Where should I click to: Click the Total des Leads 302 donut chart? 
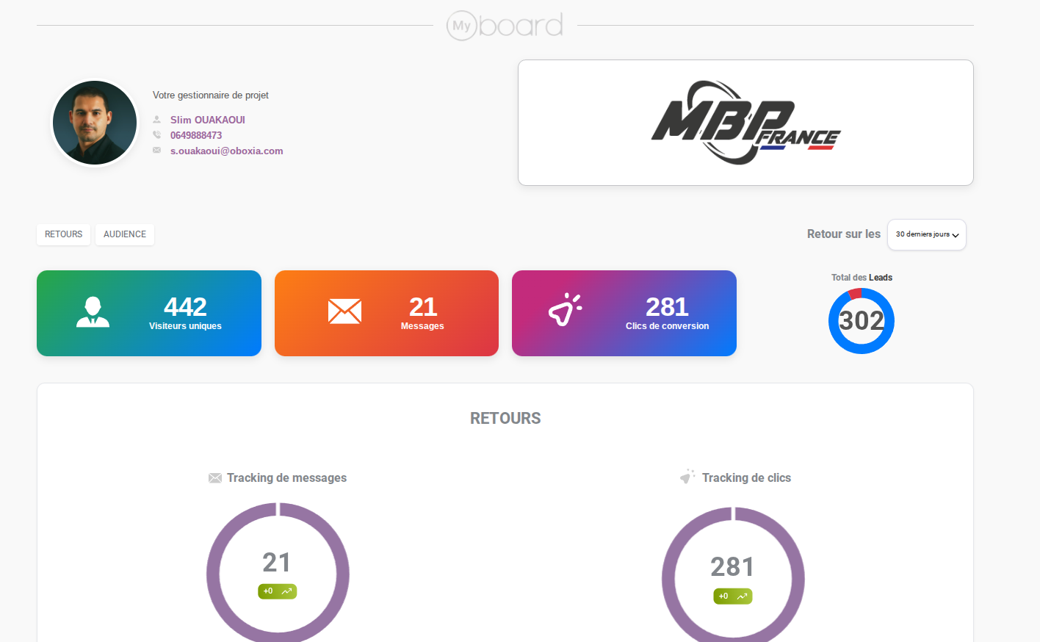coord(862,321)
